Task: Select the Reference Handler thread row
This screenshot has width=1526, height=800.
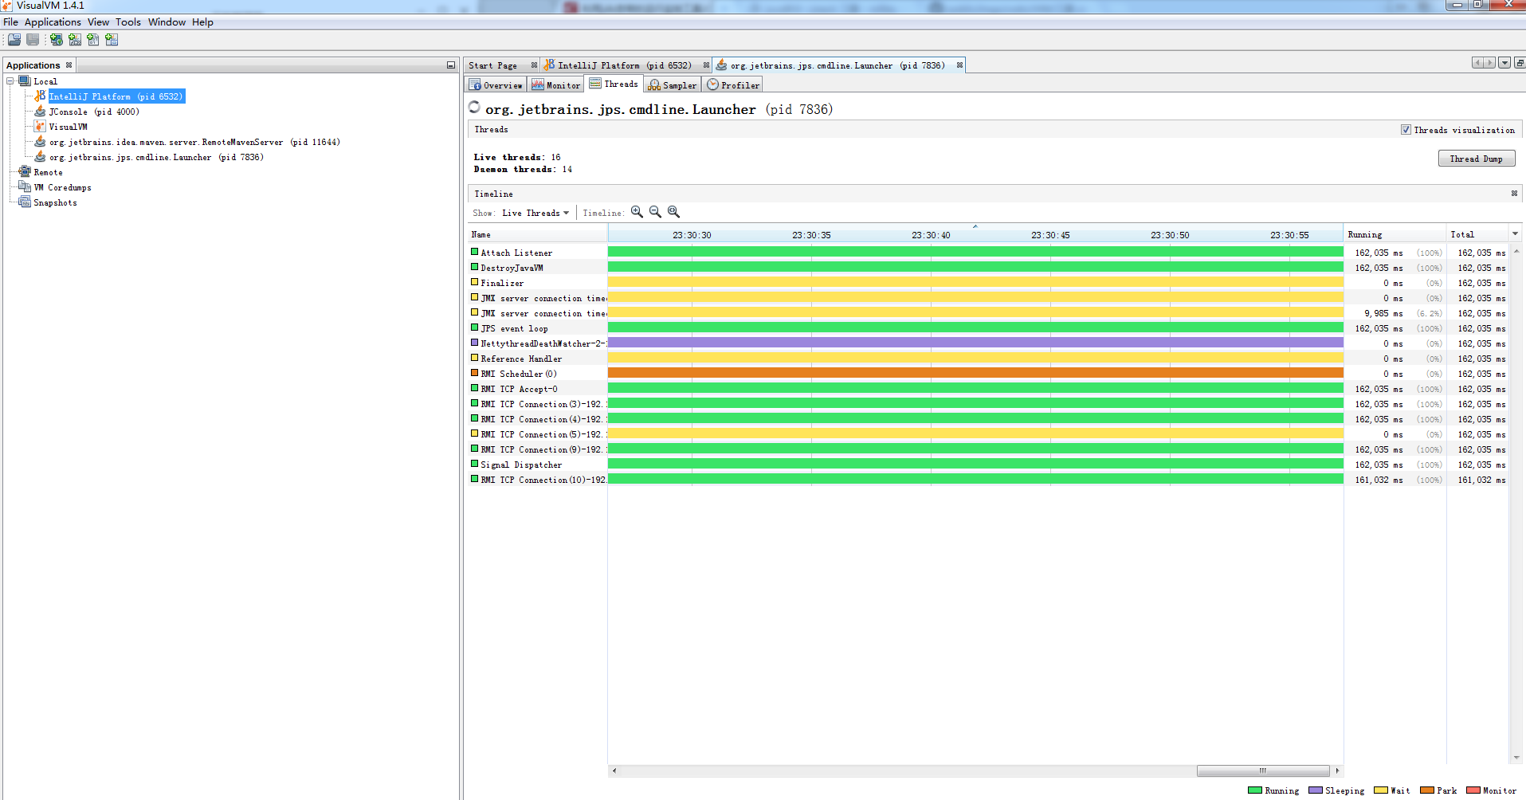Action: (987, 359)
